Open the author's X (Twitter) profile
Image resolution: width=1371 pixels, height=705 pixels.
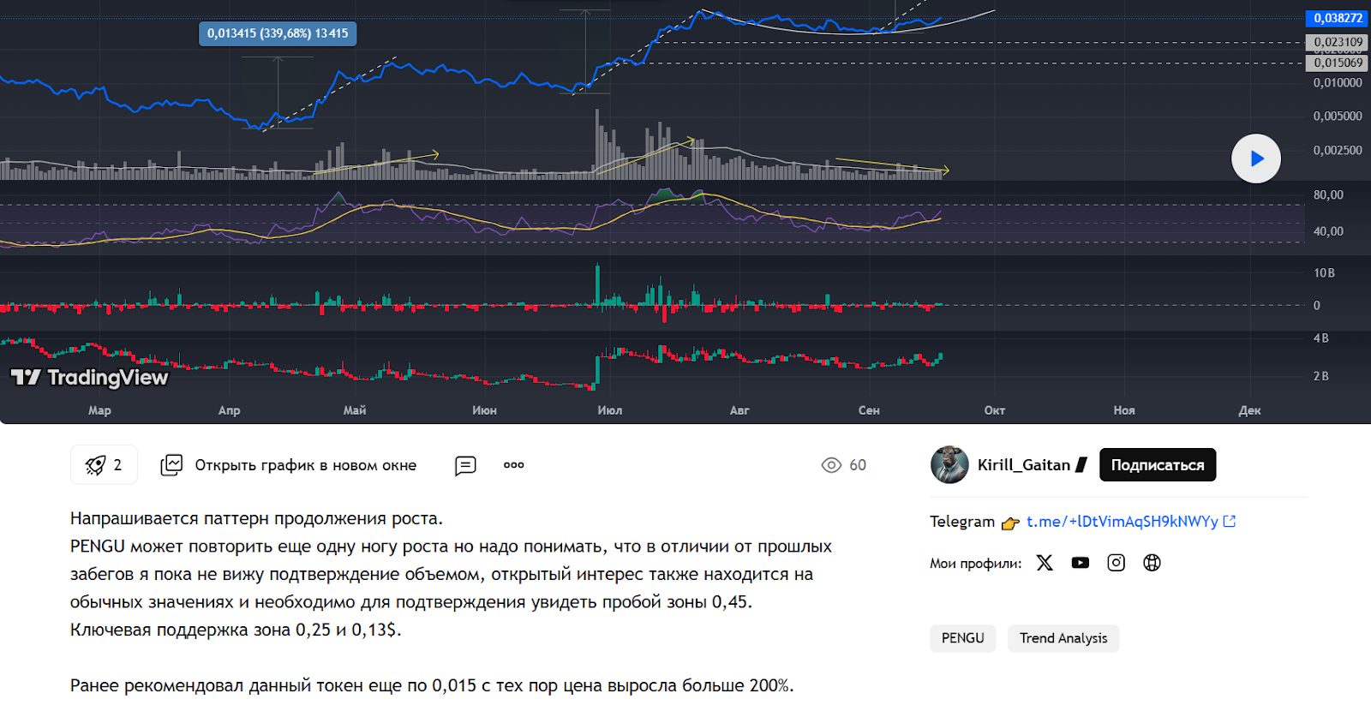(1045, 563)
